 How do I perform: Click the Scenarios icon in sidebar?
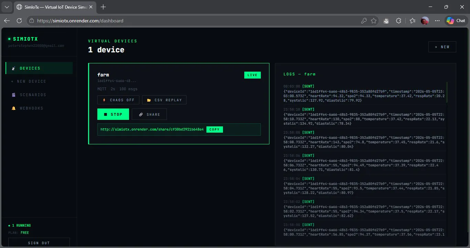point(13,95)
